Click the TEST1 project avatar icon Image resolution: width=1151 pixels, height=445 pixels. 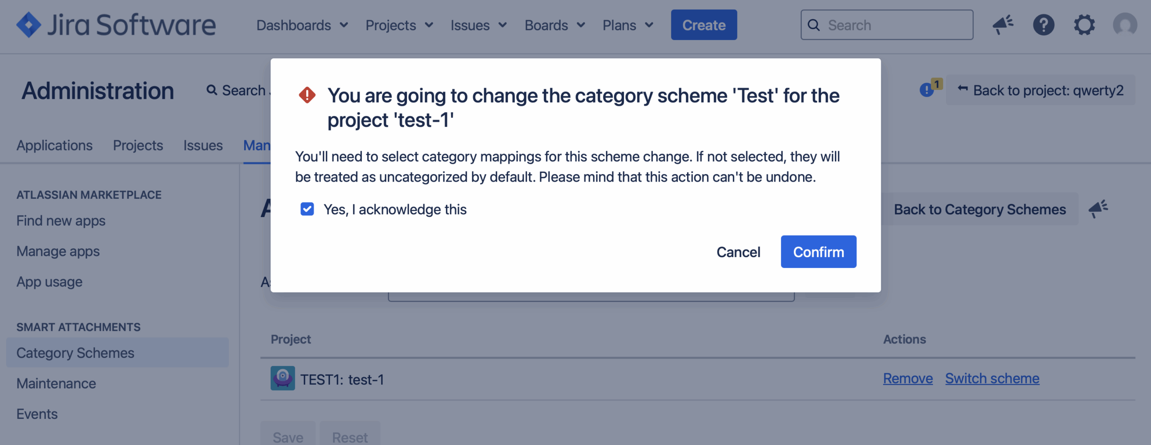[x=282, y=378]
